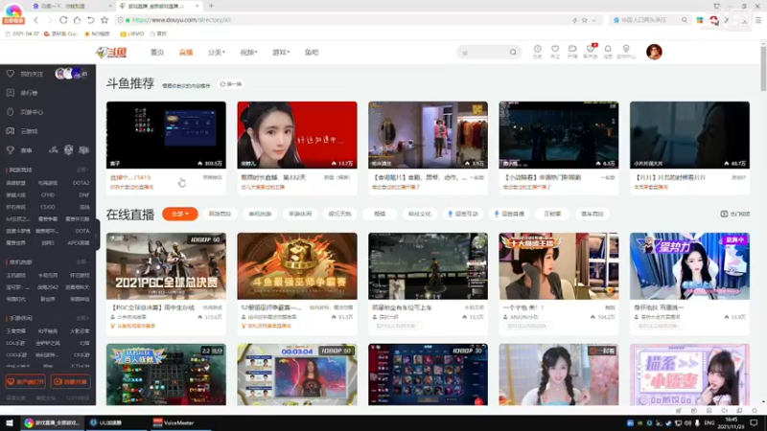Collapse the left sidebar with the side arrow

[97, 235]
